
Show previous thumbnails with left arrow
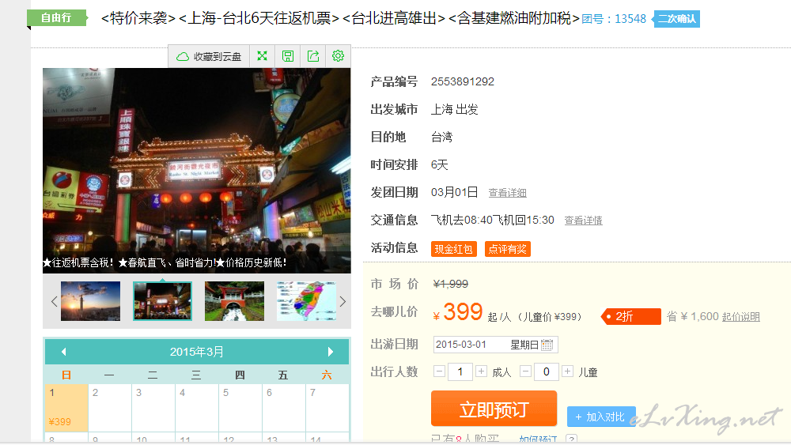(x=54, y=301)
